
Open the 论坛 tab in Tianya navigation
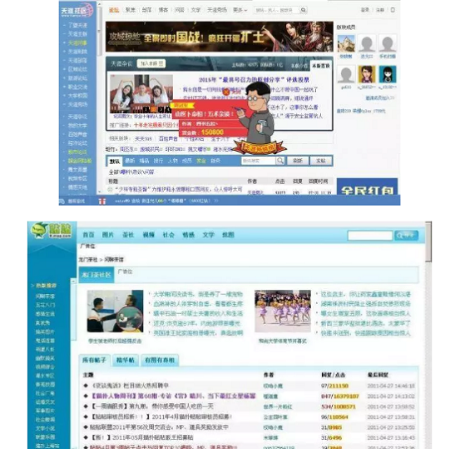point(114,10)
